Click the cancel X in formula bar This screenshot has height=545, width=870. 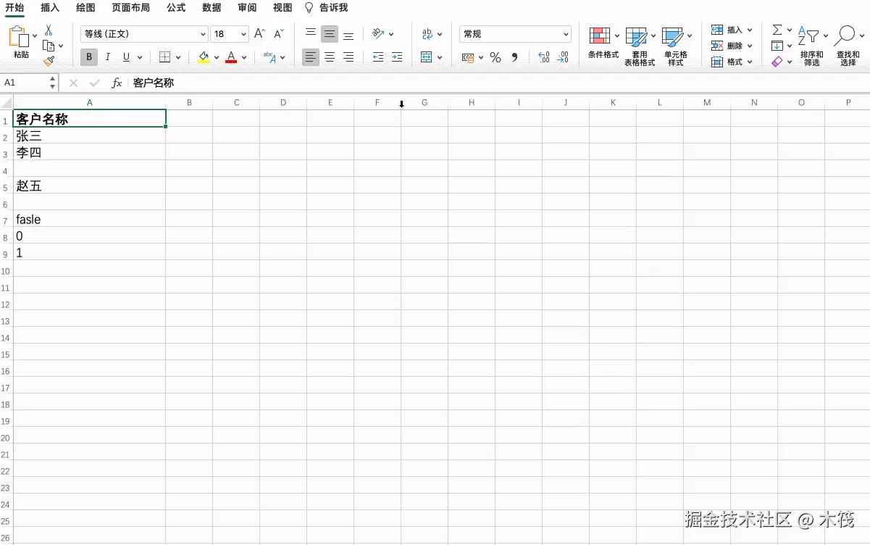point(73,83)
